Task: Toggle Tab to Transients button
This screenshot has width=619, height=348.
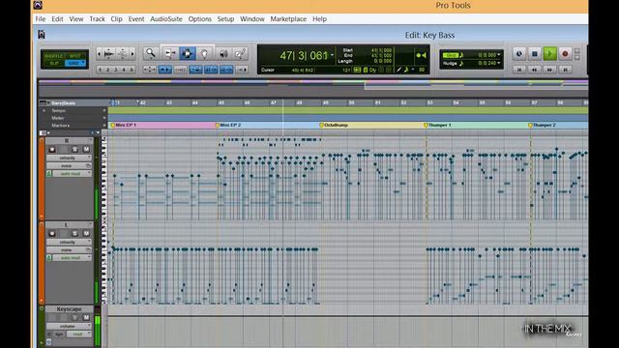Action: pyautogui.click(x=164, y=70)
